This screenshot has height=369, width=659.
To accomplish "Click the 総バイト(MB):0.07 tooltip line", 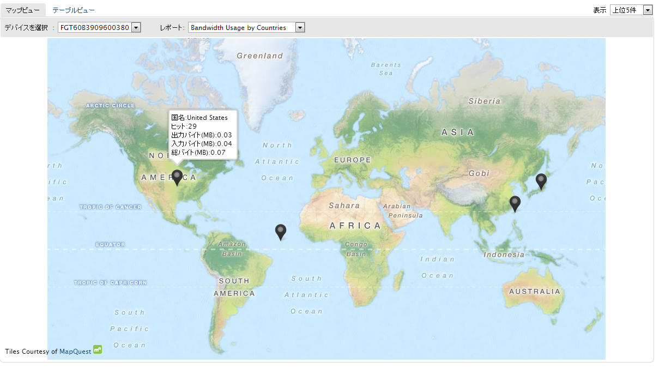I will click(198, 153).
